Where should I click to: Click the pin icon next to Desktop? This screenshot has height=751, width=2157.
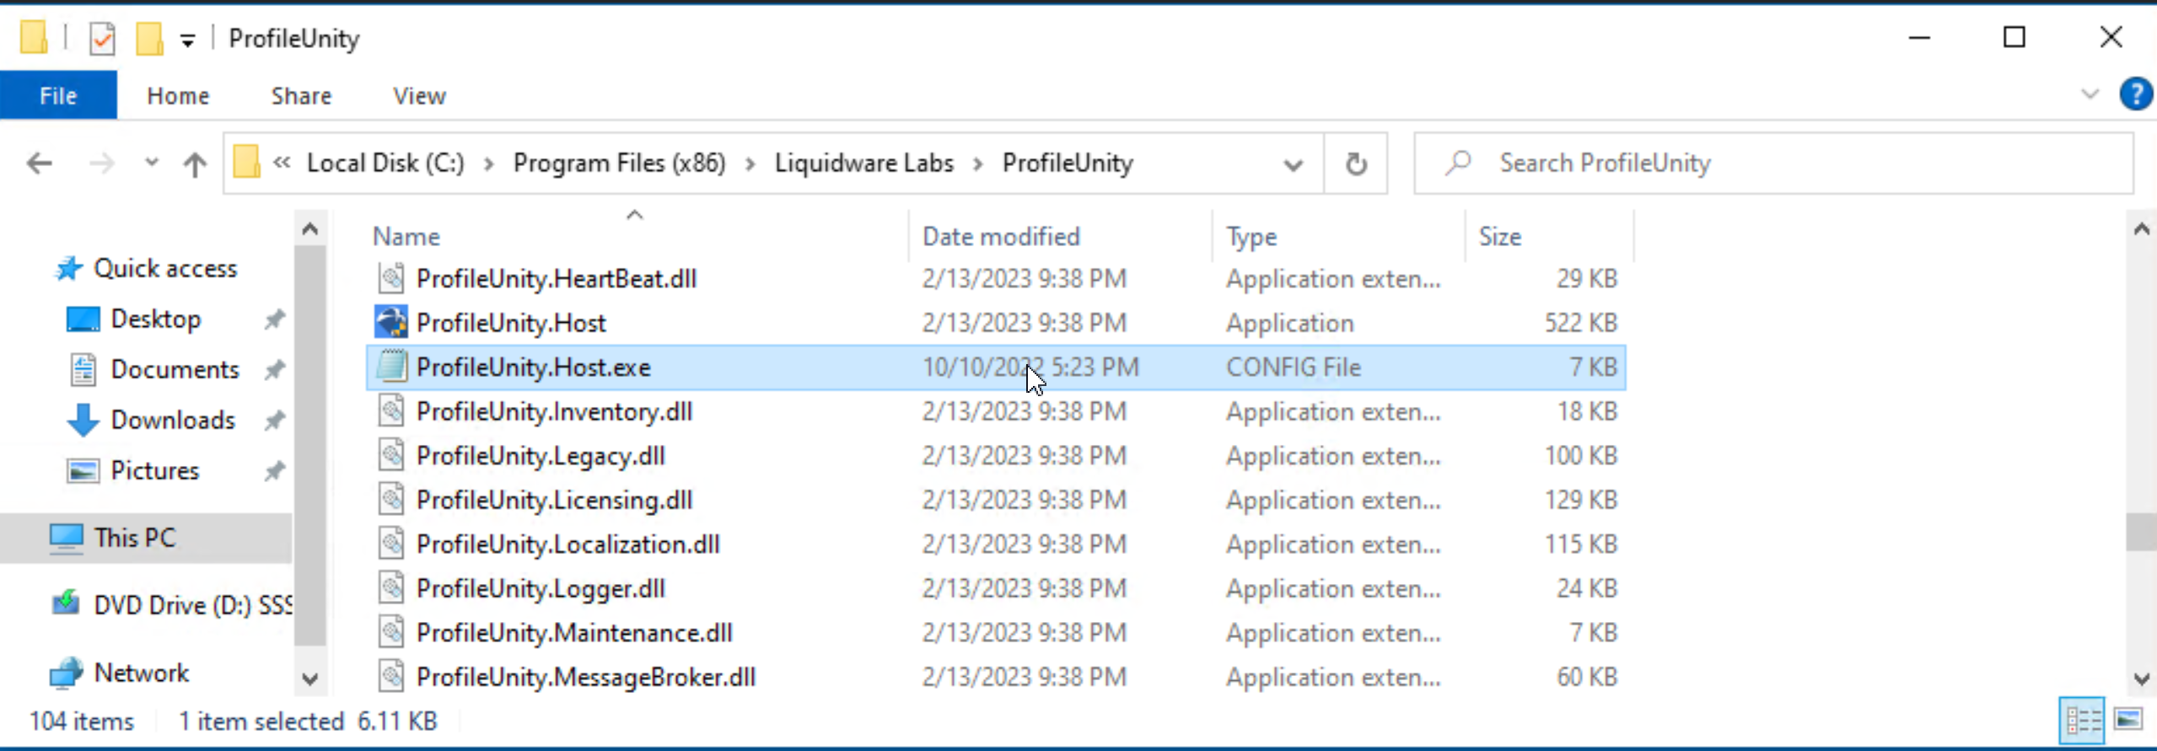[274, 319]
